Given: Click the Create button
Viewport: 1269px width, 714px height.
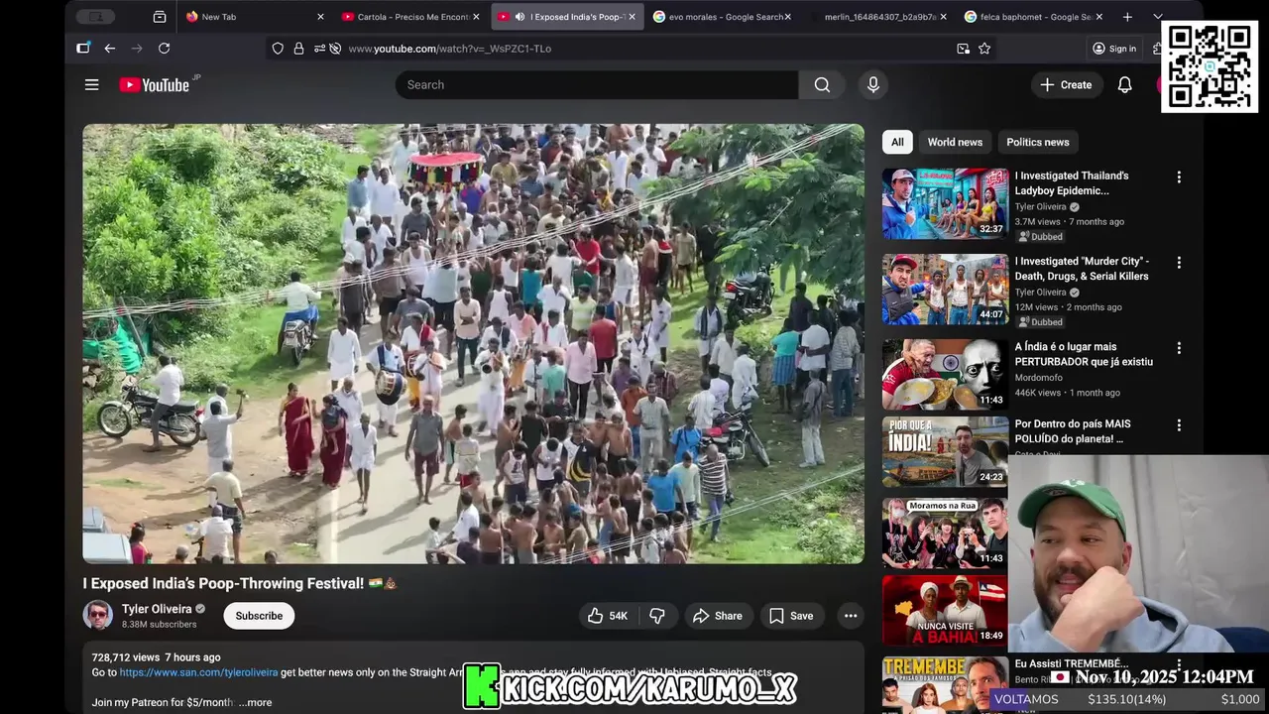Looking at the screenshot, I should click(x=1066, y=84).
